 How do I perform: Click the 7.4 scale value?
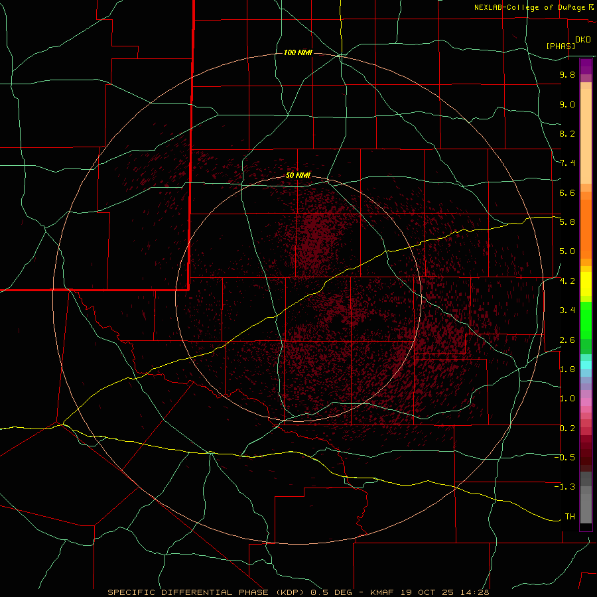(567, 163)
